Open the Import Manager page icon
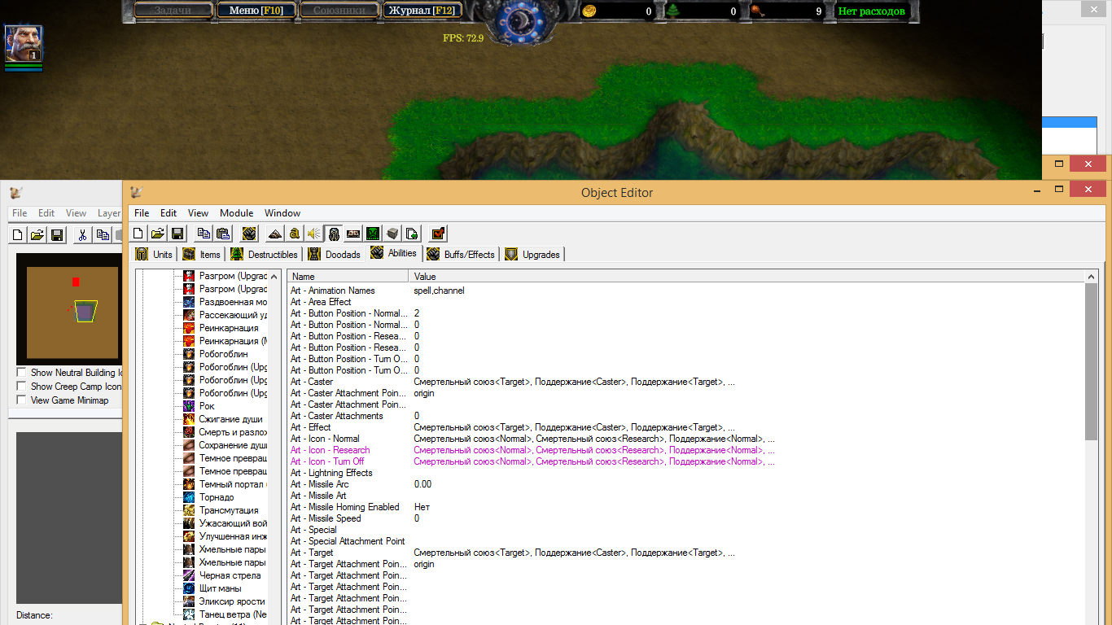 tap(412, 234)
